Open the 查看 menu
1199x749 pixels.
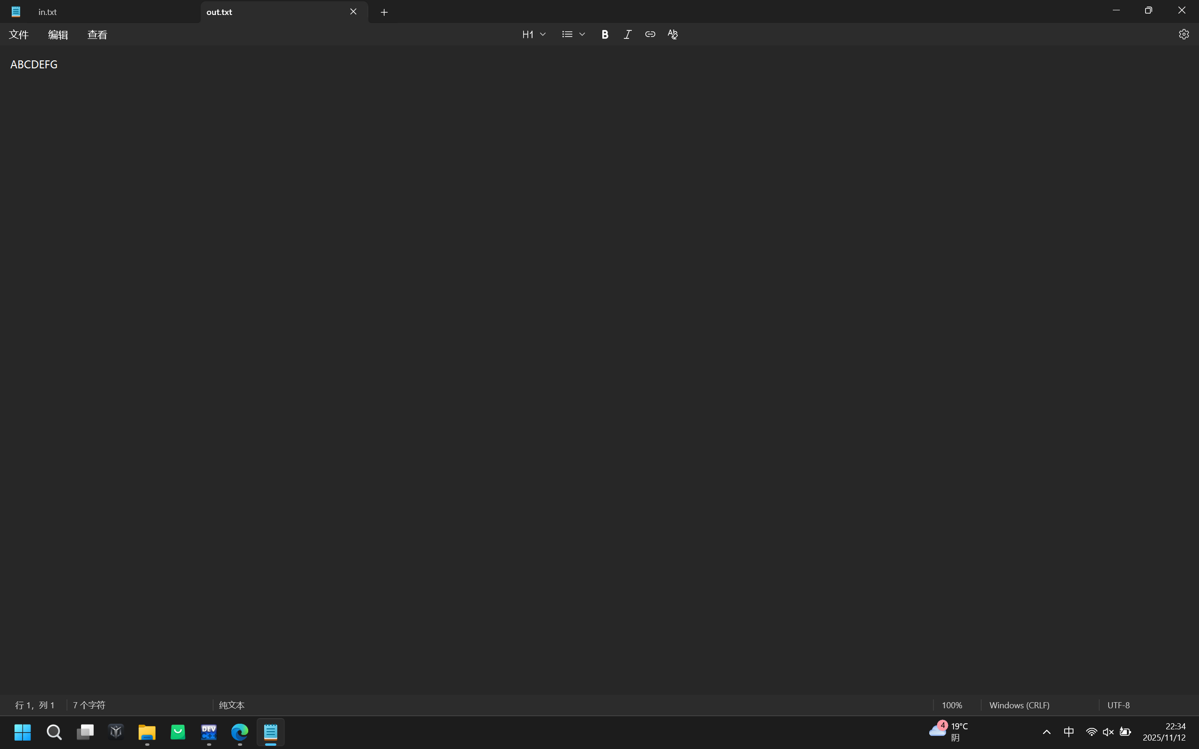(97, 34)
